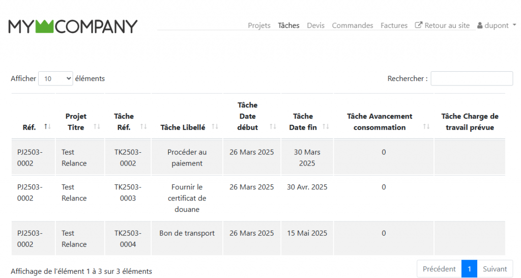
Task: Sort by Tâche Date début arrows icon
Action: point(273,127)
